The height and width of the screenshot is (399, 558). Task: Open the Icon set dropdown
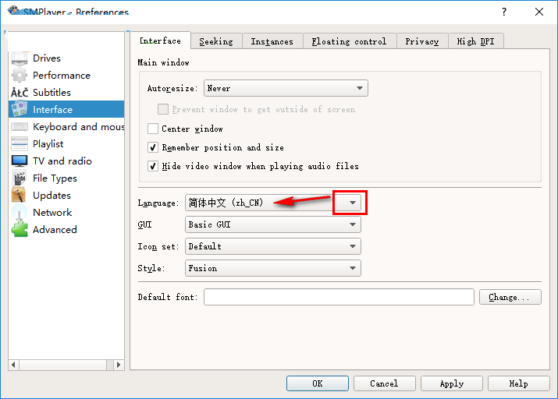coord(273,246)
